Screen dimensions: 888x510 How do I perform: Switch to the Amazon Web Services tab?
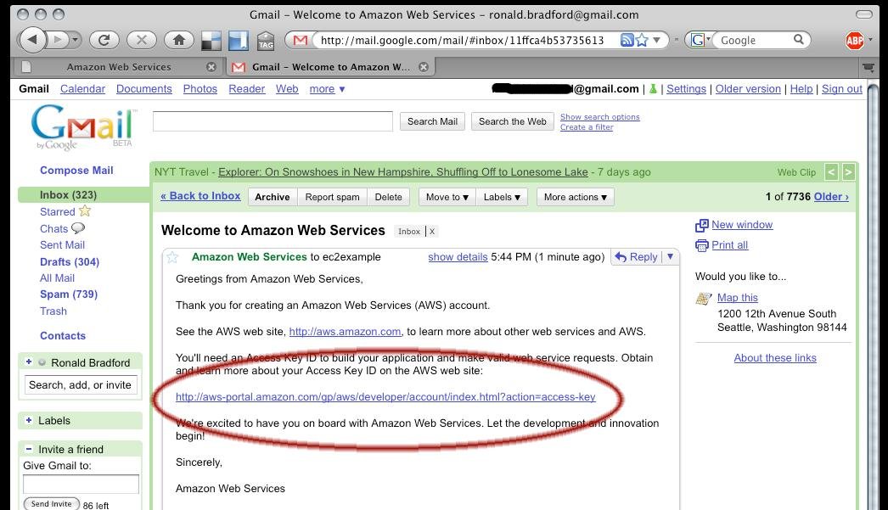pyautogui.click(x=118, y=67)
